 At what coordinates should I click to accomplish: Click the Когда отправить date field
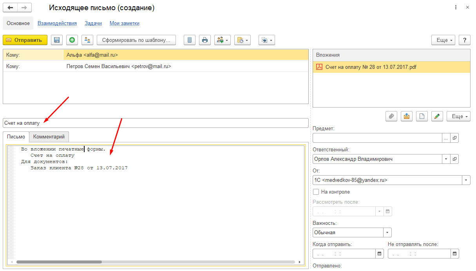tap(344, 253)
